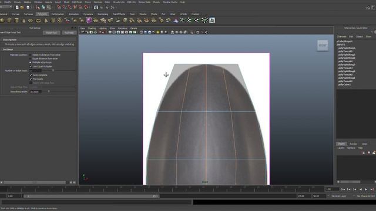Open the viewport Lighting menu
The height and width of the screenshot is (211, 376).
(x=102, y=28)
